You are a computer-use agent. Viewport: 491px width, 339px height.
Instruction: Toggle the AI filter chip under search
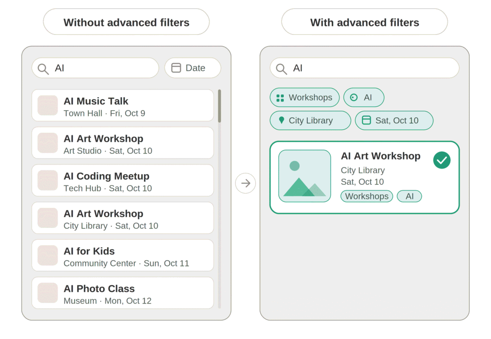(x=363, y=98)
